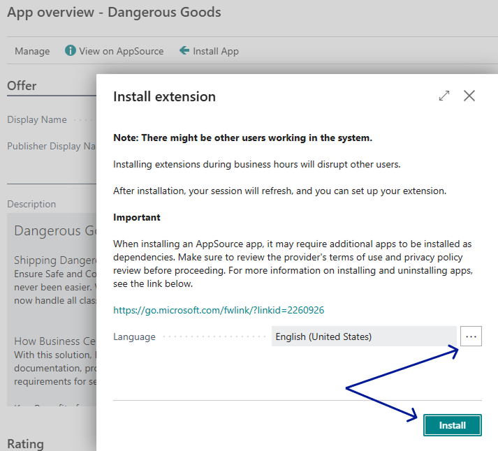The image size is (498, 451).
Task: Expand the Rating section heading
Action: [25, 444]
